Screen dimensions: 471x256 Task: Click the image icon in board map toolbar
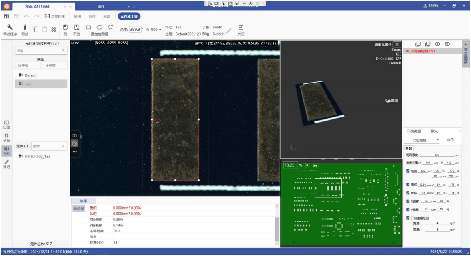tap(315, 165)
